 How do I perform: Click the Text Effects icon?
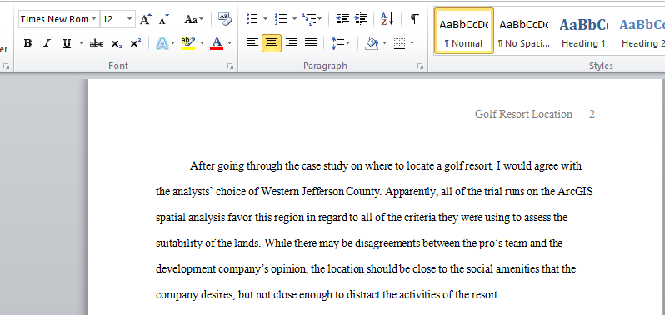[162, 43]
